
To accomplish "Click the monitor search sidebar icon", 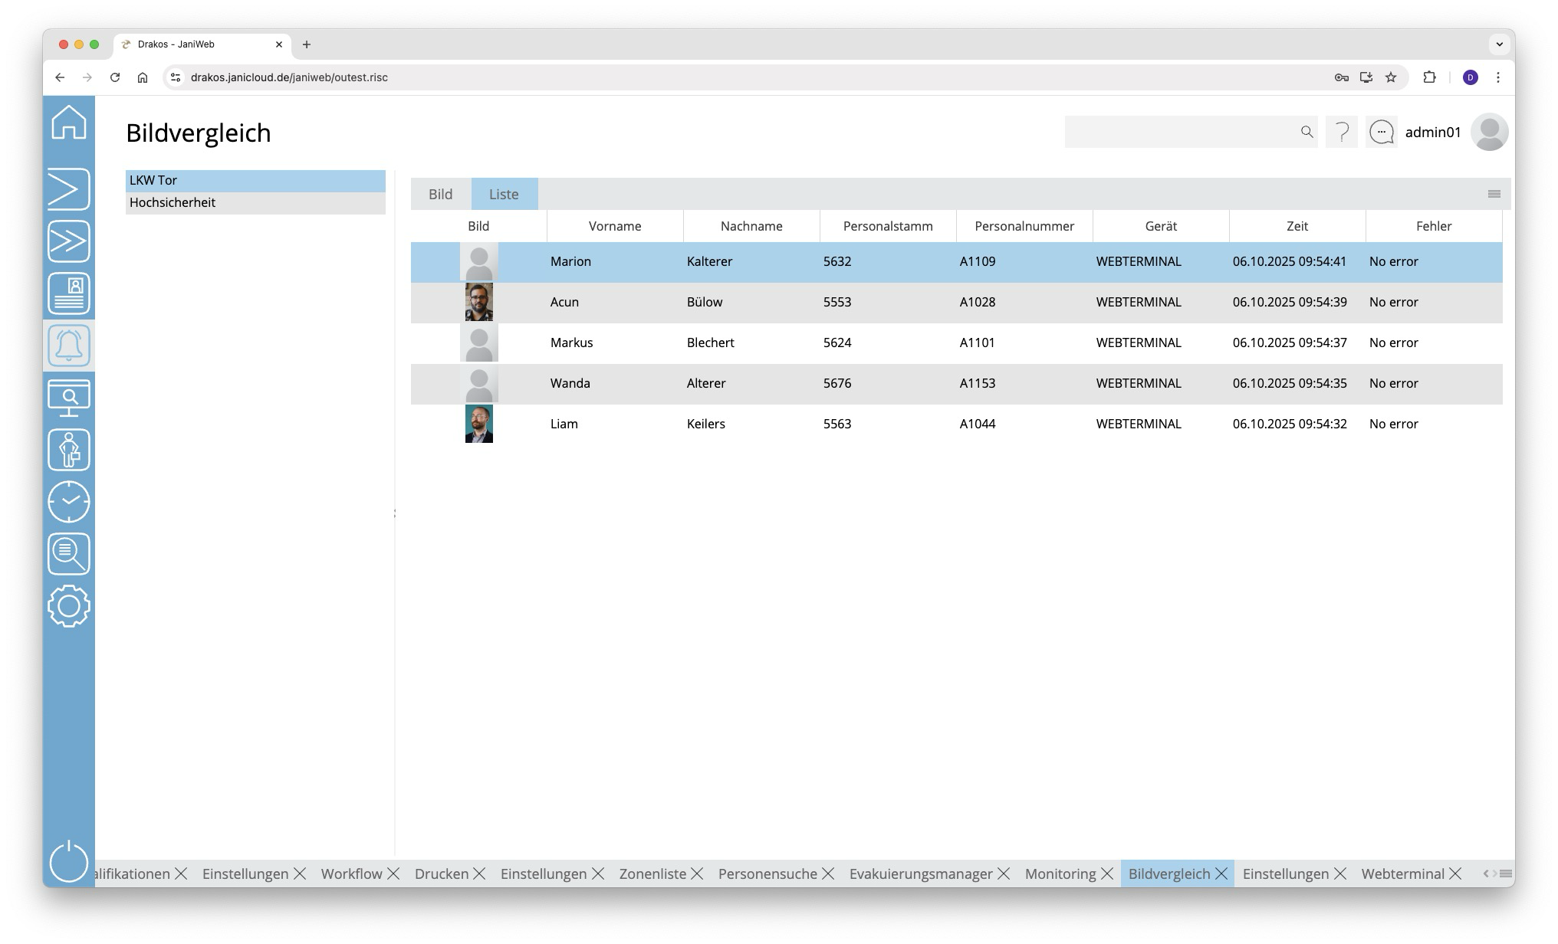I will pyautogui.click(x=69, y=398).
